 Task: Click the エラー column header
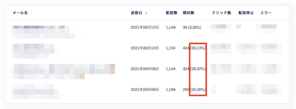click(266, 13)
